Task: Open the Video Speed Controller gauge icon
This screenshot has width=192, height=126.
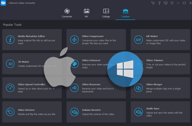Action: [x=10, y=88]
